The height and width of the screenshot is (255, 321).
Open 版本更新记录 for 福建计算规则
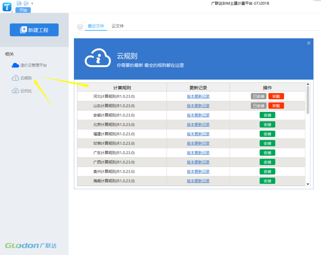tap(198, 134)
